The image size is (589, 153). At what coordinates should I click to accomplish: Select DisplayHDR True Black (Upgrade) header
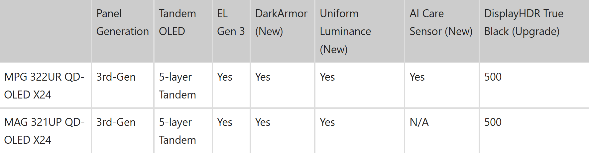tap(524, 22)
